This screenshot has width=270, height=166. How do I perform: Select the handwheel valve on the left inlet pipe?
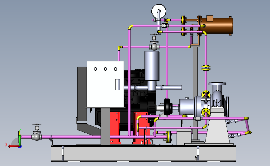(x=37, y=132)
